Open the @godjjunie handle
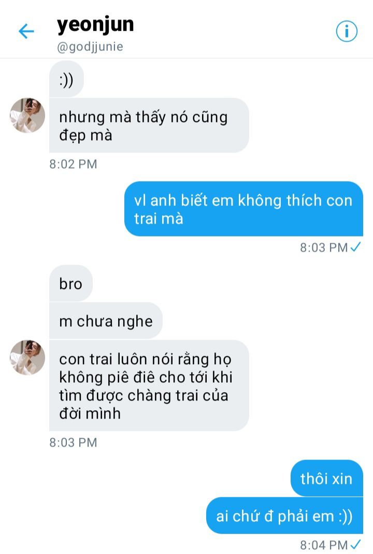373x554 pixels. tap(90, 47)
